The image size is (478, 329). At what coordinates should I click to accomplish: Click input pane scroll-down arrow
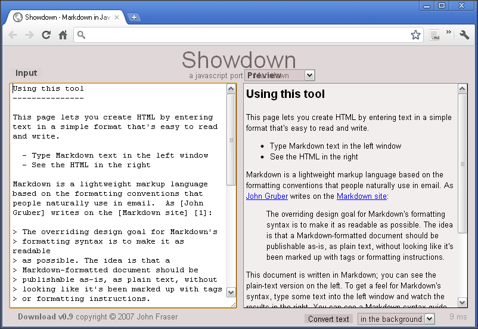[231, 293]
